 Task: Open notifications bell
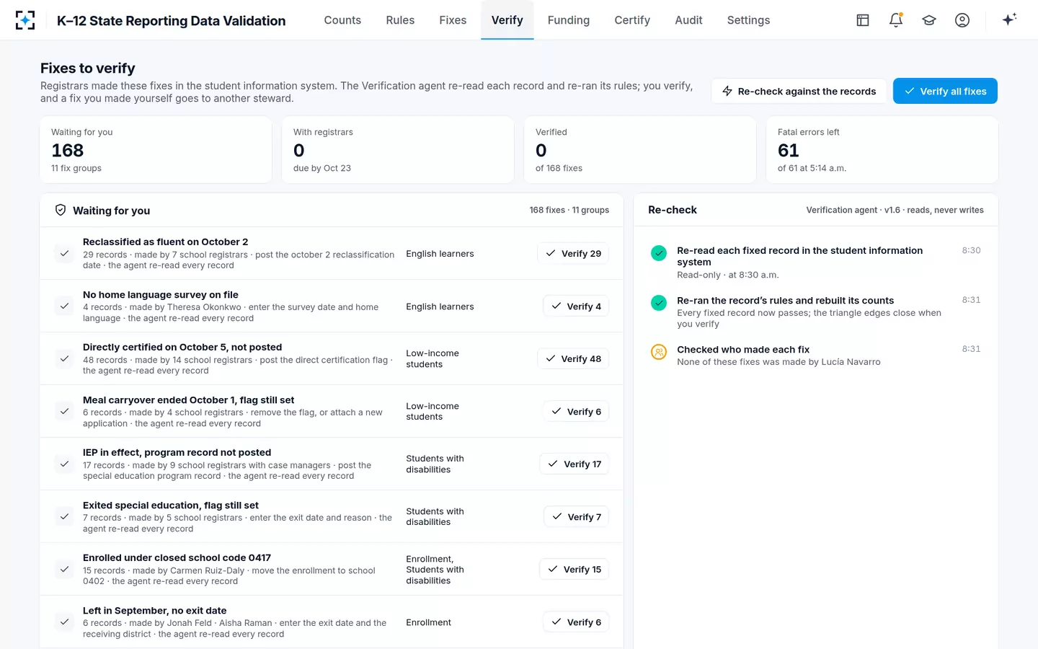pos(896,20)
